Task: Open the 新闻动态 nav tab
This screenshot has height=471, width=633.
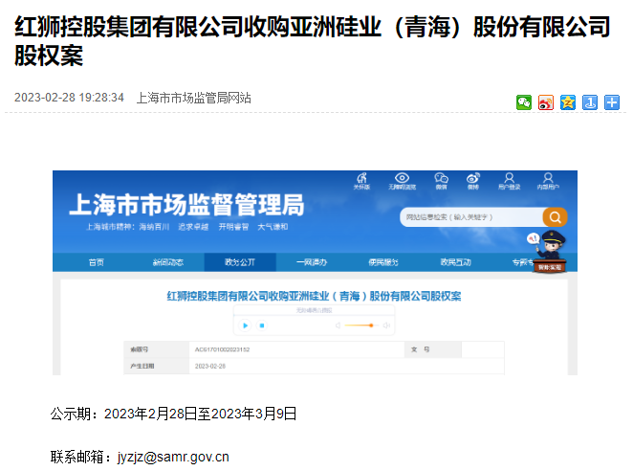Action: coord(168,261)
